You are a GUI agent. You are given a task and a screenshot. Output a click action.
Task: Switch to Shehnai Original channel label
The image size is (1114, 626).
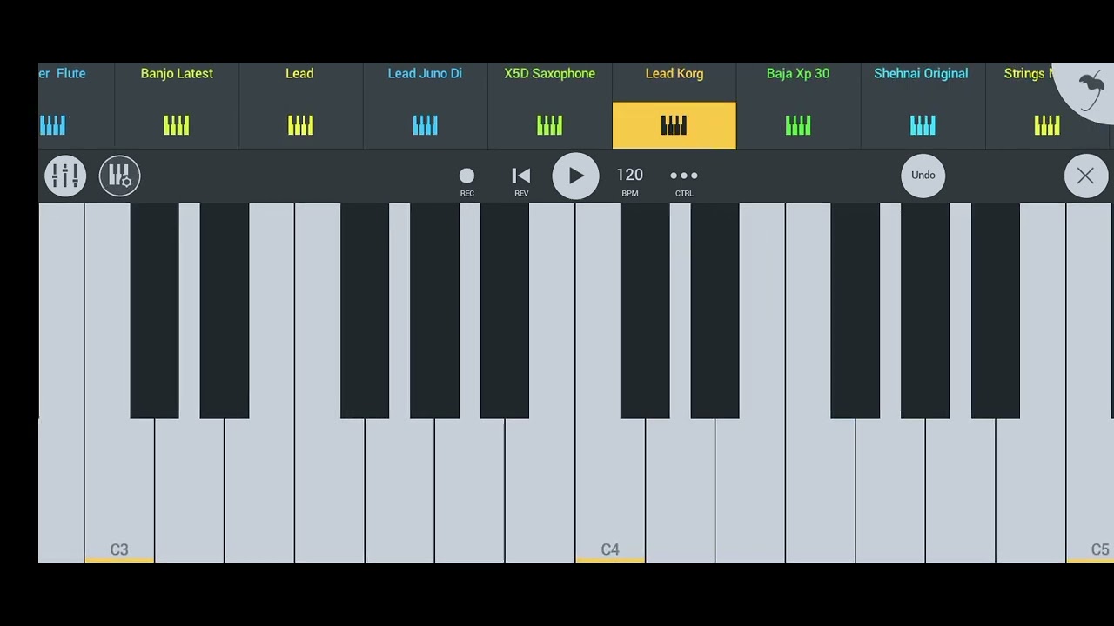click(x=921, y=73)
